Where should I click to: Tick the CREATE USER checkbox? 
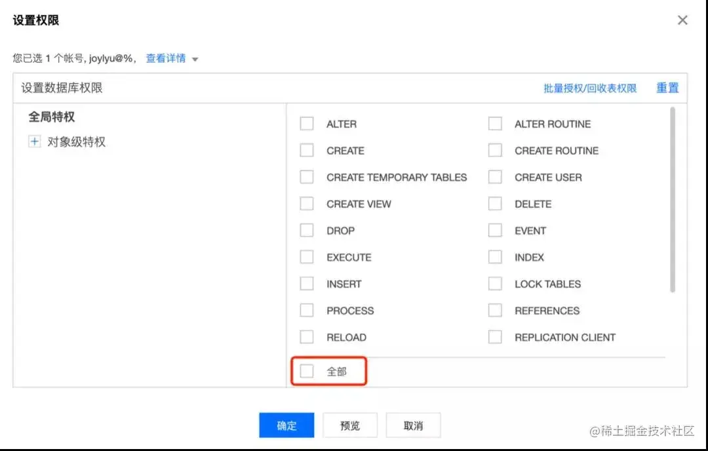point(495,177)
